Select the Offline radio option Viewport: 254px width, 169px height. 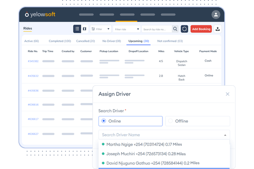[x=171, y=121]
